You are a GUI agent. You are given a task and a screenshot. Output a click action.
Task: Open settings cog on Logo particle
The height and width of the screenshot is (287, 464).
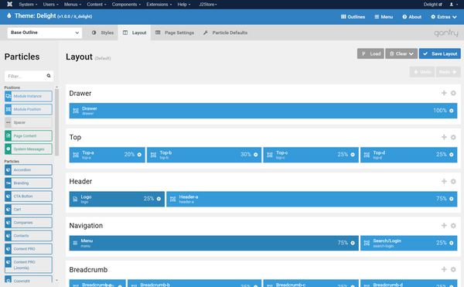coord(159,199)
